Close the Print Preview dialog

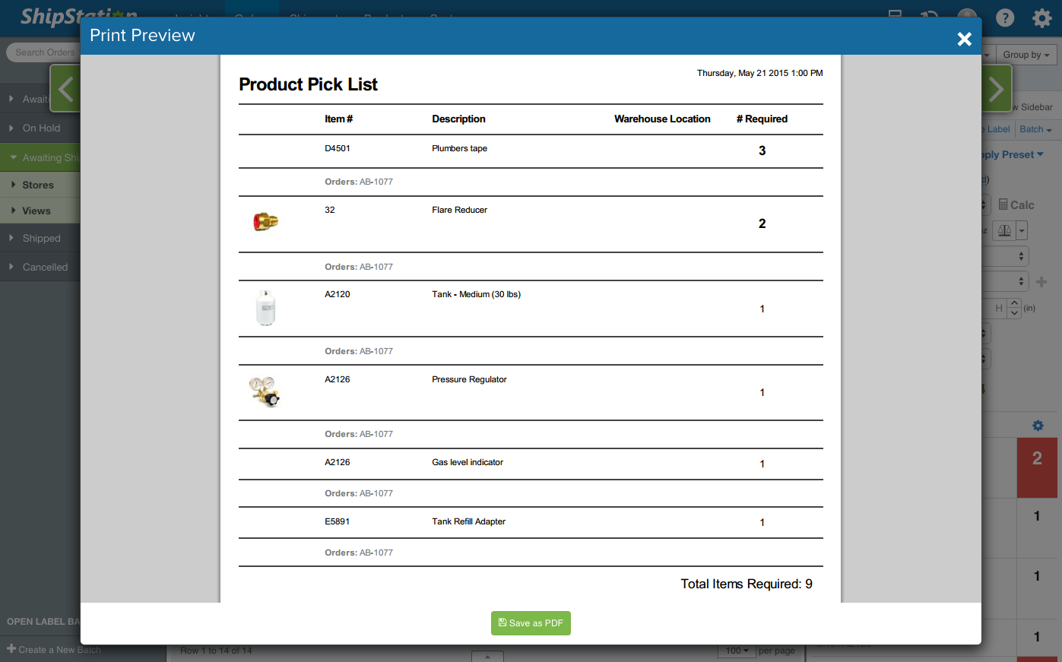point(964,39)
